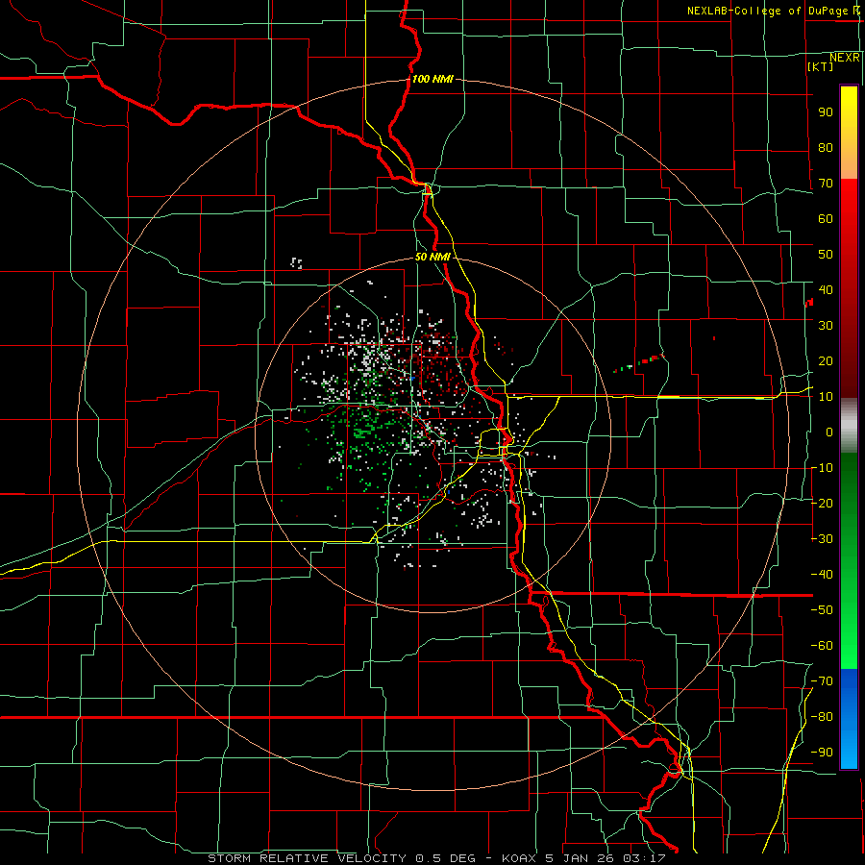Click the 50 NMI range ring label
This screenshot has width=865, height=865.
coord(432,257)
